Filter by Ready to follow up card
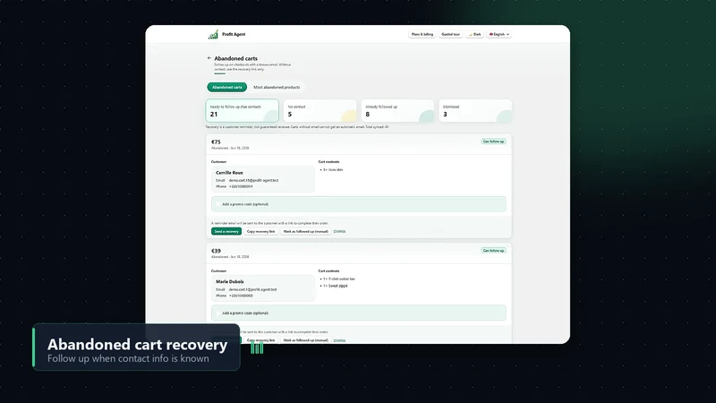 click(x=242, y=110)
